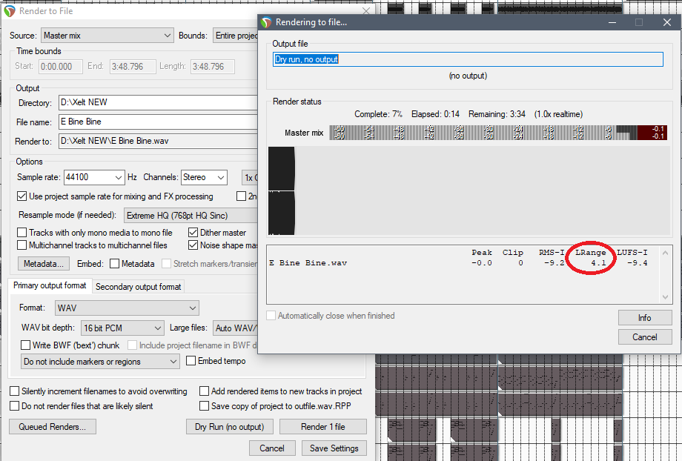Click the LUFS-I value -9.4
Image resolution: width=682 pixels, height=461 pixels.
coord(638,263)
